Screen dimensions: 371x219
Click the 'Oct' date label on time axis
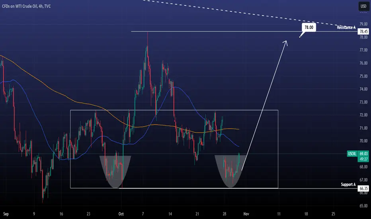point(121,214)
